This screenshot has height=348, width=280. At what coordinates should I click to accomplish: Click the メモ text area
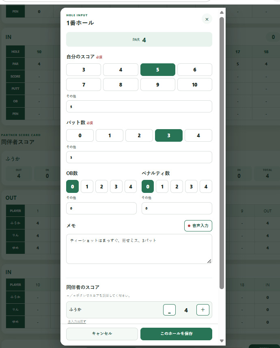[139, 249]
